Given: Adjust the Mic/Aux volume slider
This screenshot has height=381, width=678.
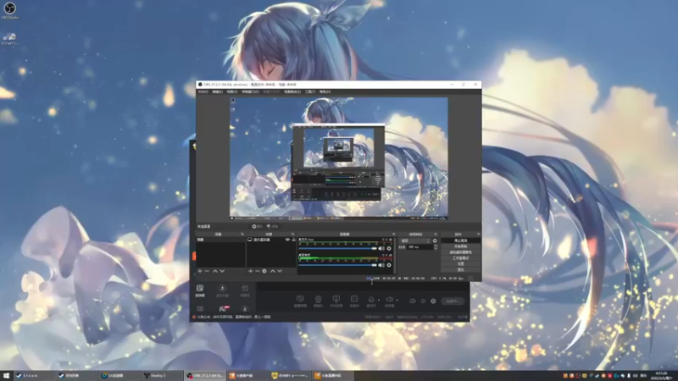Looking at the screenshot, I should pos(337,248).
